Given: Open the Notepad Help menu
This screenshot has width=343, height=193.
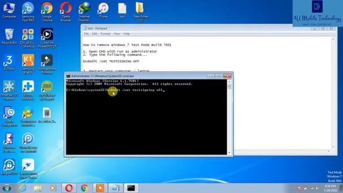Looking at the screenshot, I should [126, 34].
